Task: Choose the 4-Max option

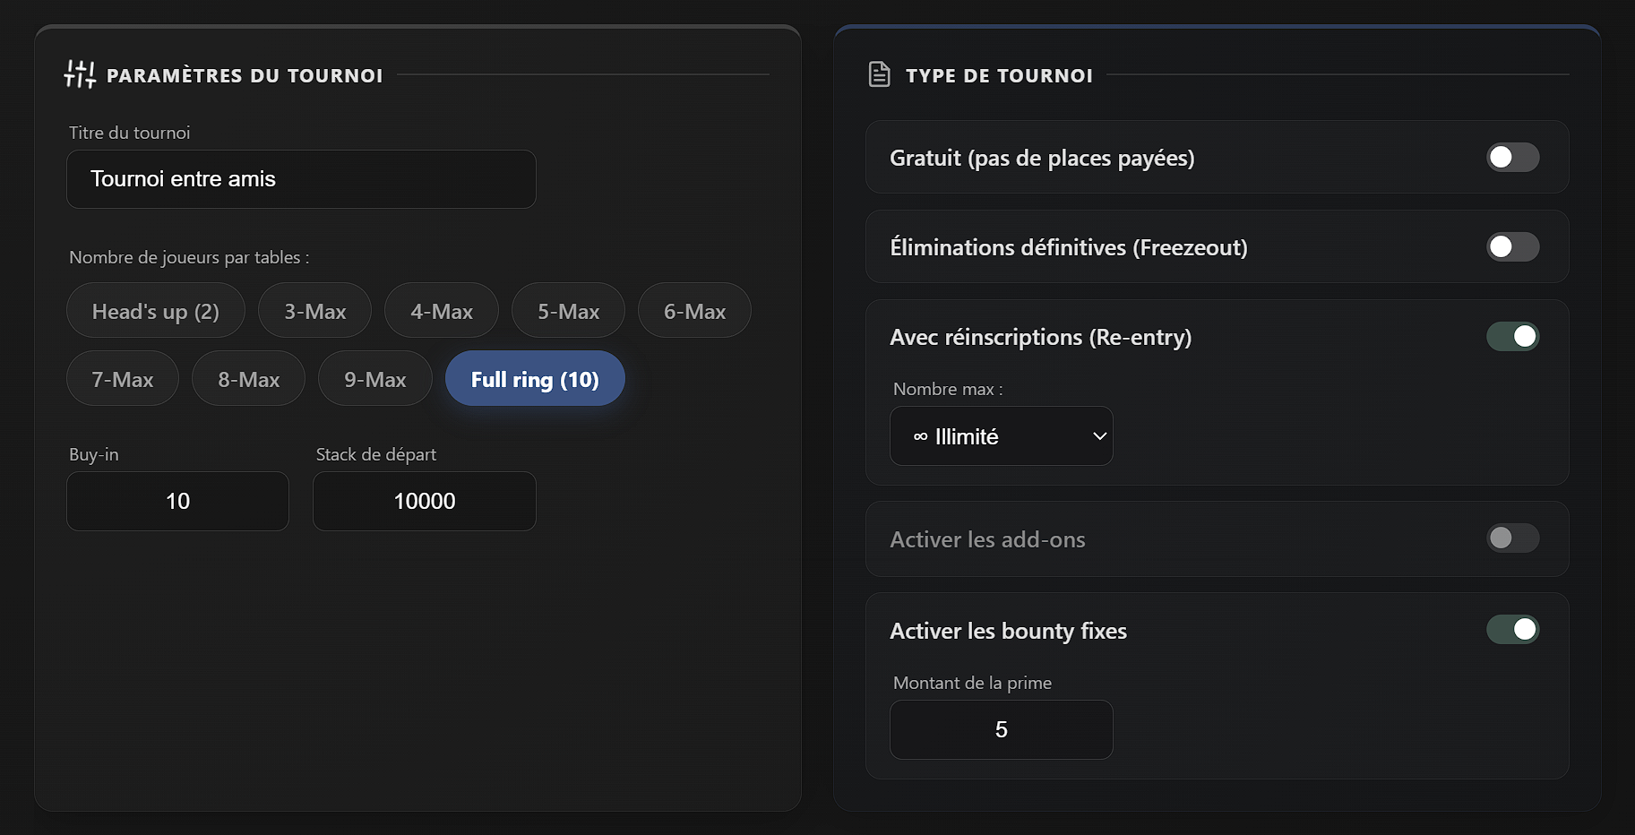Action: [442, 311]
